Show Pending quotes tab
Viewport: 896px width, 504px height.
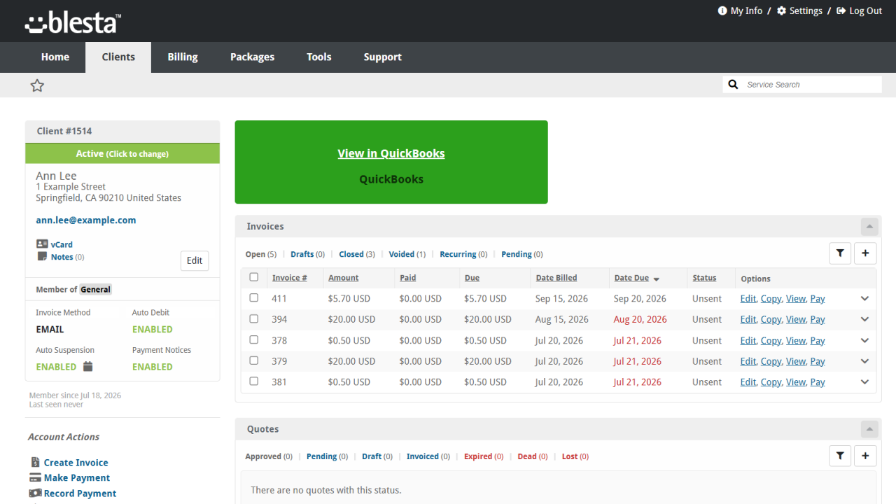[328, 456]
